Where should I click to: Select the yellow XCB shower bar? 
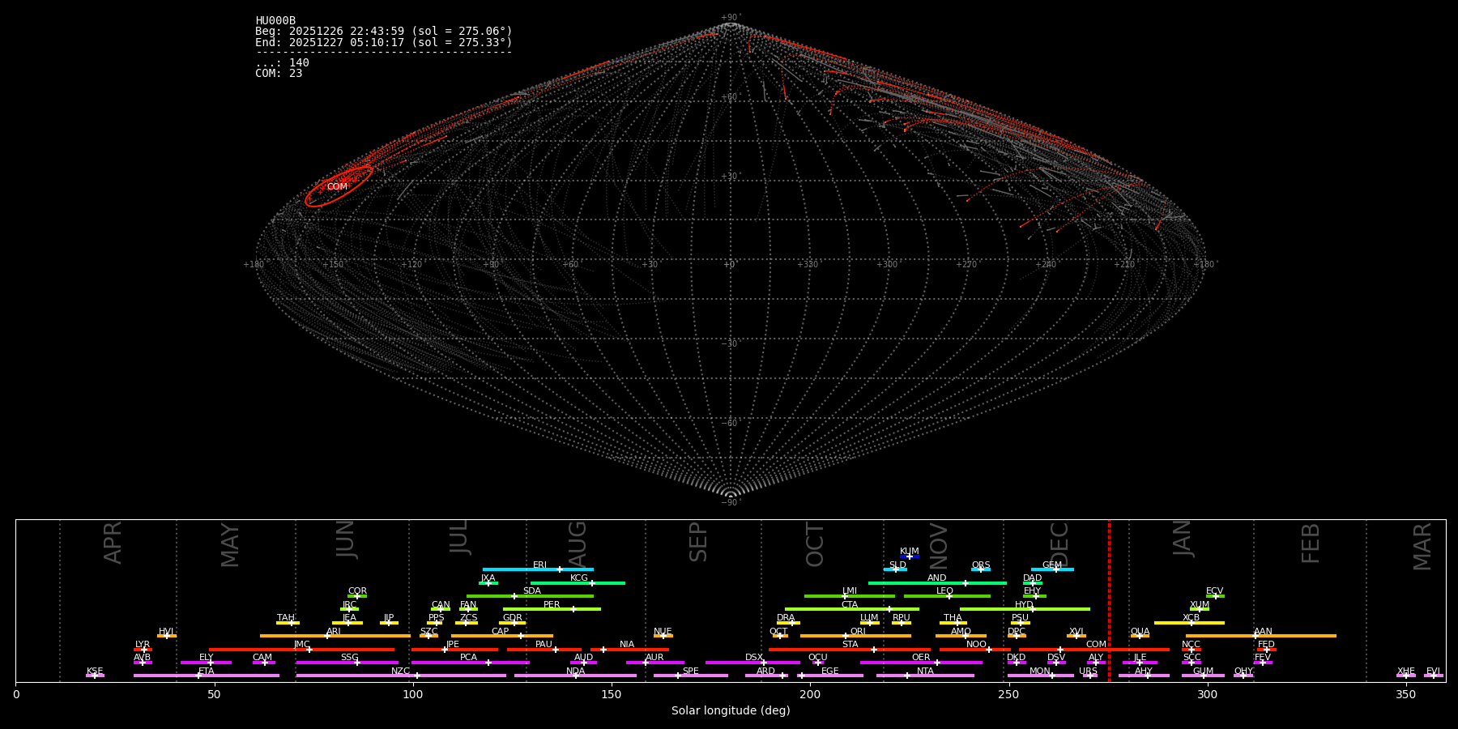coord(1189,623)
